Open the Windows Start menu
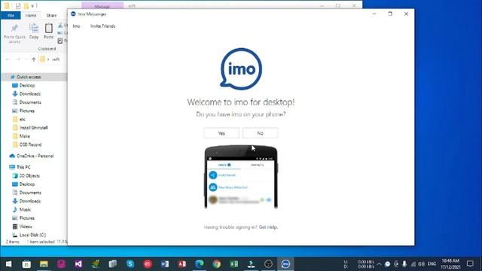Screen dimensions: 482x271 click(x=8, y=264)
